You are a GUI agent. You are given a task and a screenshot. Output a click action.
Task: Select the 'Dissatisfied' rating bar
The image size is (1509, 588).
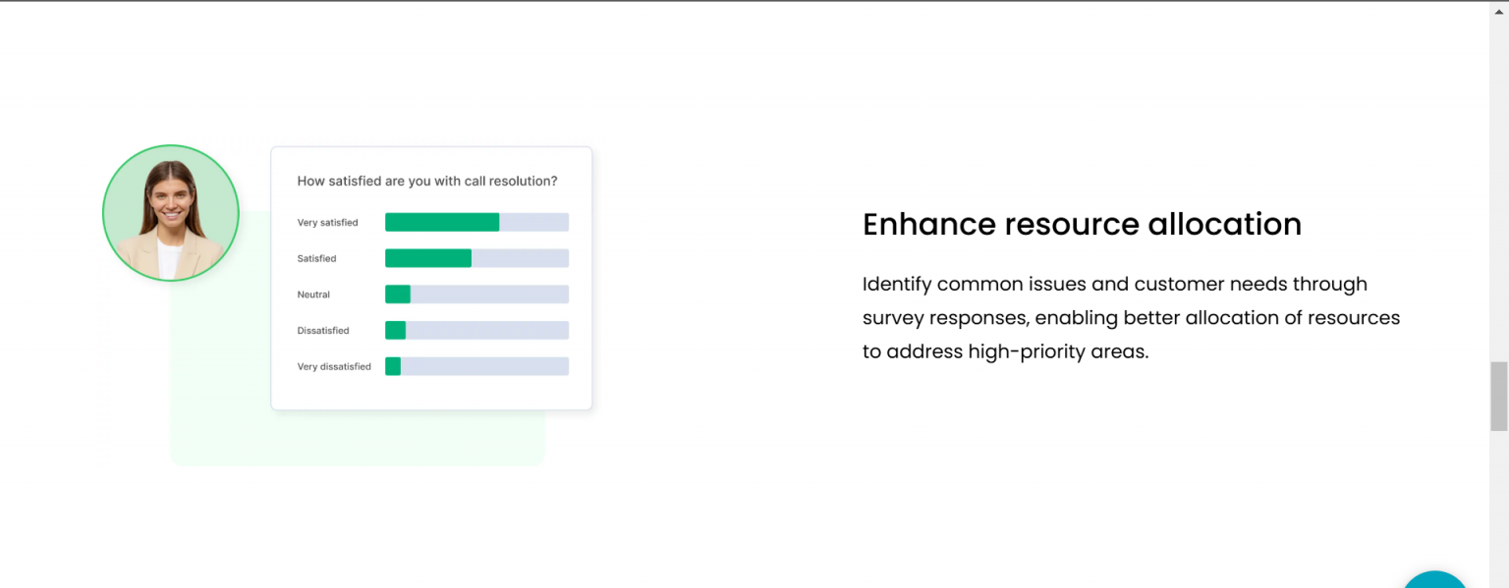pyautogui.click(x=476, y=330)
